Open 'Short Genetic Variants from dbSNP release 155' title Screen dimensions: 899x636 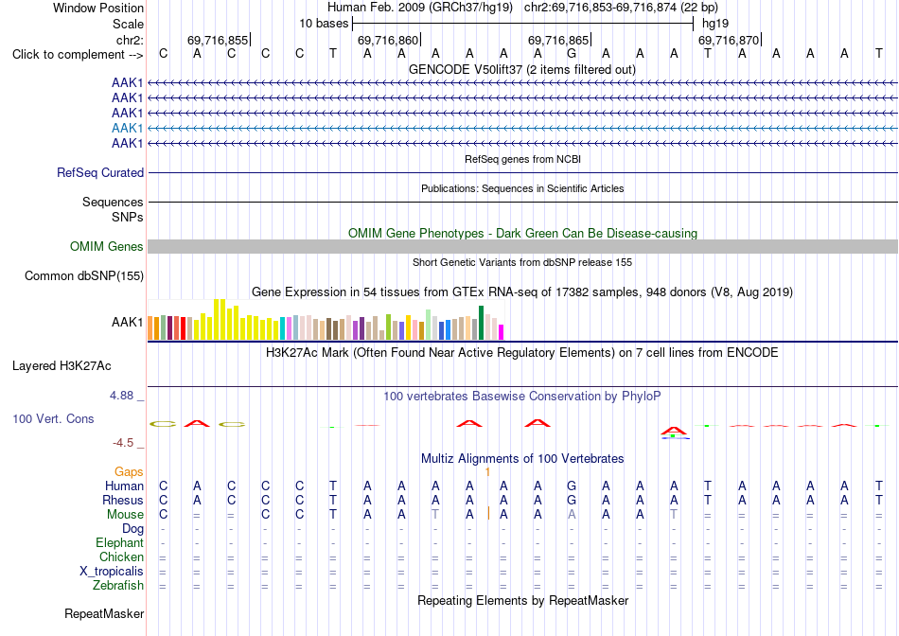[522, 263]
